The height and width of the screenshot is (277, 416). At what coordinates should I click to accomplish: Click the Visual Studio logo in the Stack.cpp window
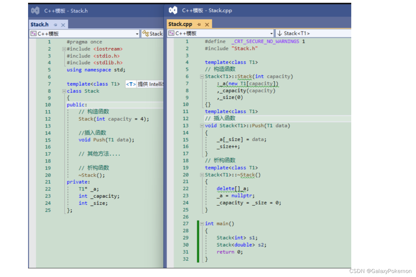pyautogui.click(x=173, y=10)
